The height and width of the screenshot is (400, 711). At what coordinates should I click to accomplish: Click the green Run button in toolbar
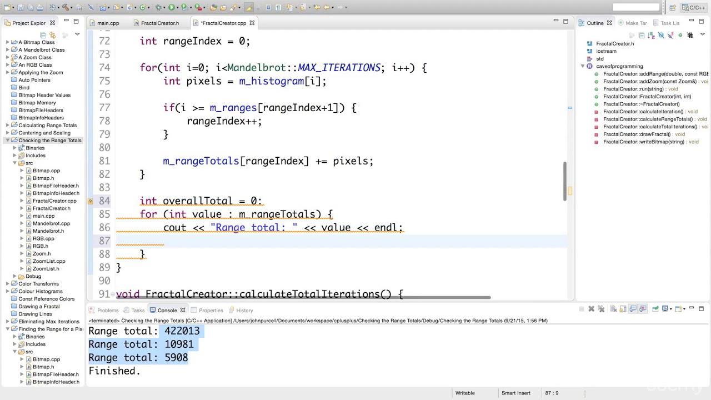[x=172, y=7]
